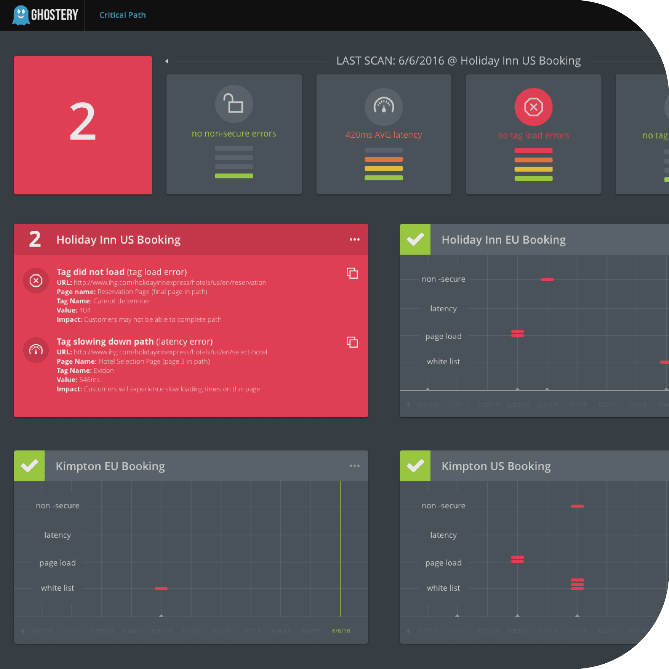Viewport: 669px width, 669px height.
Task: Click the 'non -secure' row label in Kimpton US chart
Action: (443, 505)
